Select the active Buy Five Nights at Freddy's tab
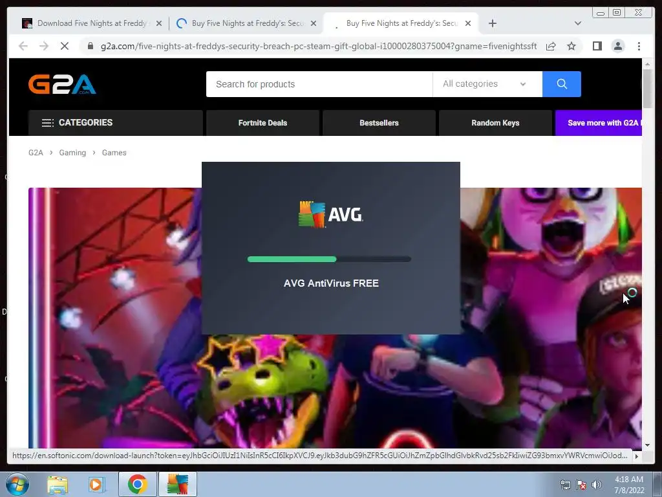The width and height of the screenshot is (662, 497). pyautogui.click(x=401, y=23)
